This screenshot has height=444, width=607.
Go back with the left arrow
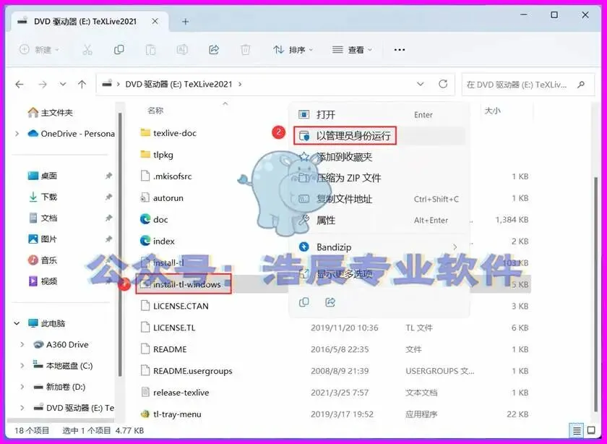click(x=20, y=84)
